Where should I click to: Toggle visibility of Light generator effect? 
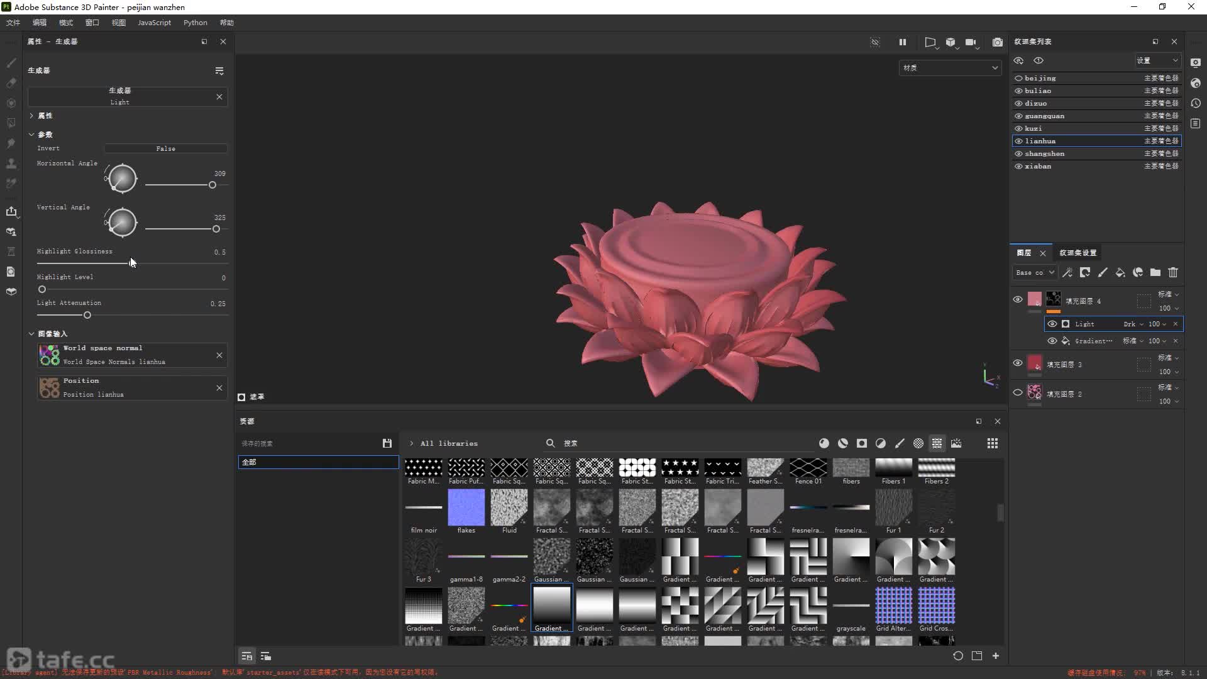click(x=1052, y=324)
